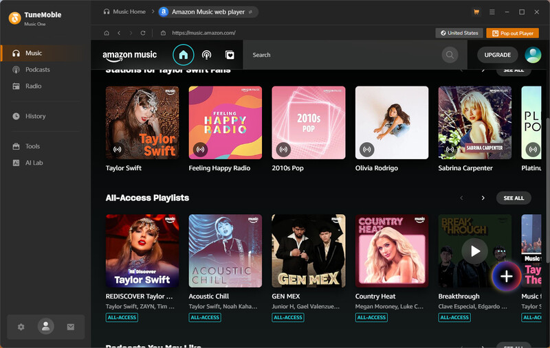Play station on Feeling Happy Radio cover
Viewport: 550px width, 348px height.
200,150
